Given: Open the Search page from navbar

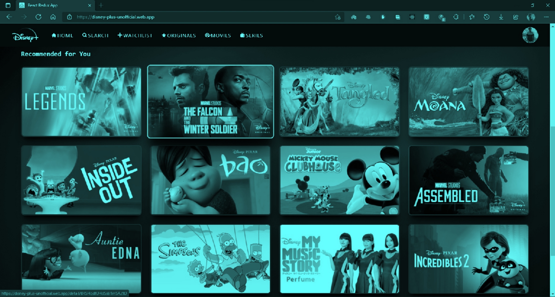Looking at the screenshot, I should click(95, 36).
